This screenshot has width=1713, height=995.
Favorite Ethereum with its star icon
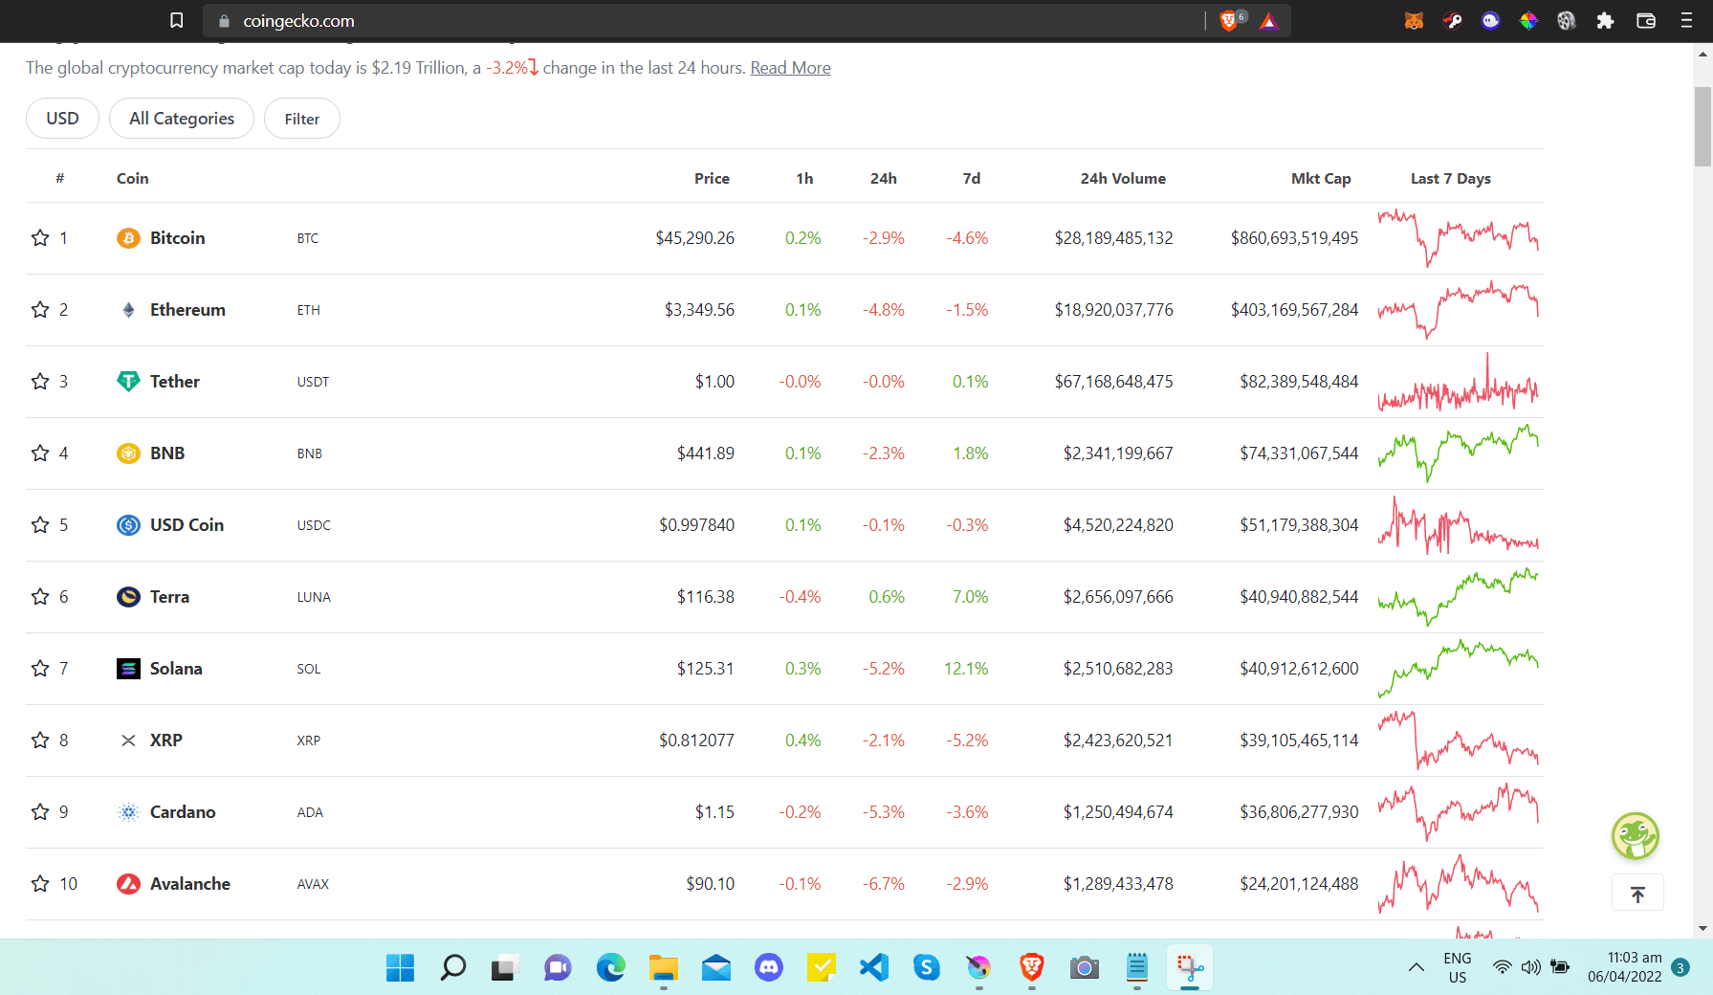pos(40,310)
